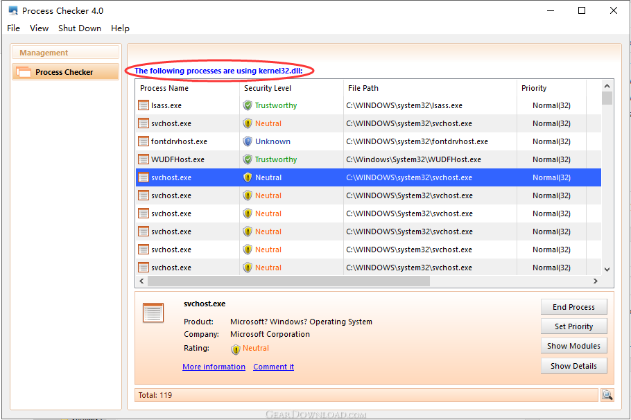This screenshot has width=631, height=420.
Task: Click the fontdrvhost.exe process icon
Action: pos(144,141)
